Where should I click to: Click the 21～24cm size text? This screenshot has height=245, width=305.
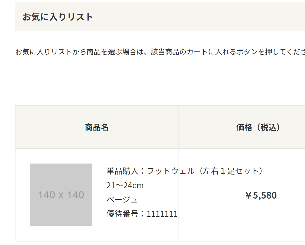pyautogui.click(x=125, y=186)
